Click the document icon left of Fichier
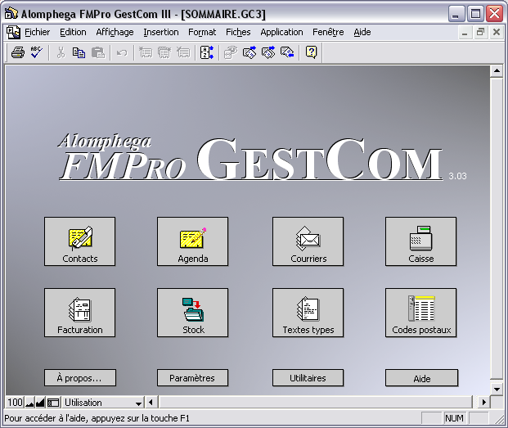Viewport: 508px width, 428px height. (x=13, y=32)
